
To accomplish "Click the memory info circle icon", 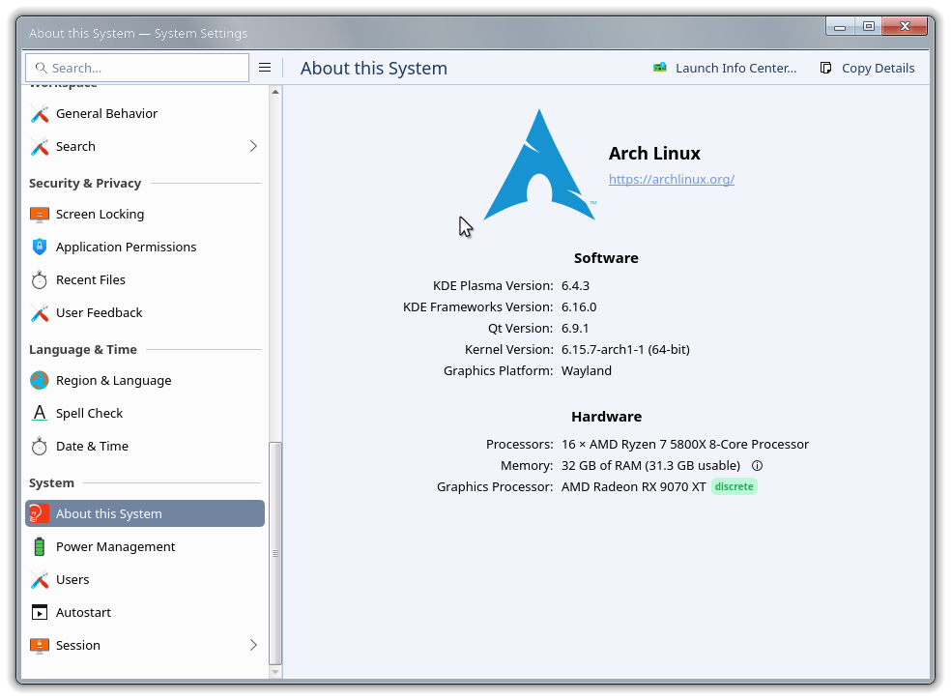I will (757, 466).
